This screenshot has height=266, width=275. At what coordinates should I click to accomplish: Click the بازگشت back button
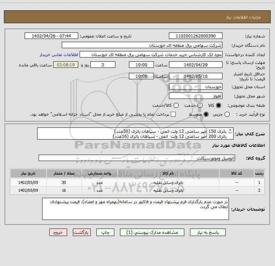(82, 232)
